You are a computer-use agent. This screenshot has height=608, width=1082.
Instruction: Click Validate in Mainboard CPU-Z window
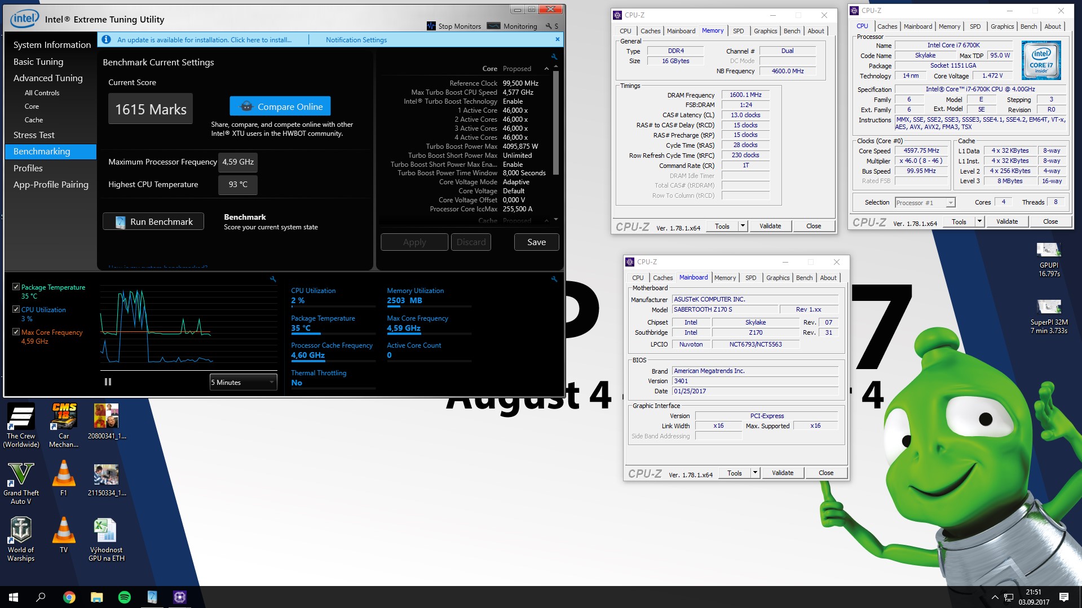coord(783,473)
